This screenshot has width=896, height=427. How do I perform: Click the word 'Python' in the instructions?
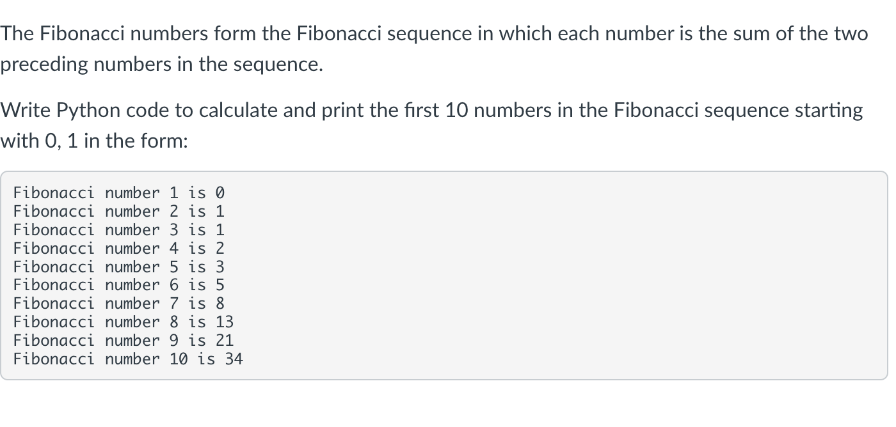click(88, 111)
